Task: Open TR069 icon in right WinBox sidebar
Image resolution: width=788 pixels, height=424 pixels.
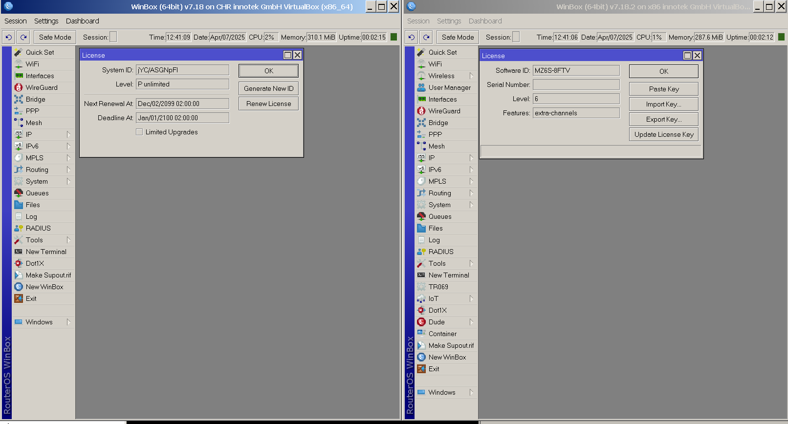Action: (421, 287)
